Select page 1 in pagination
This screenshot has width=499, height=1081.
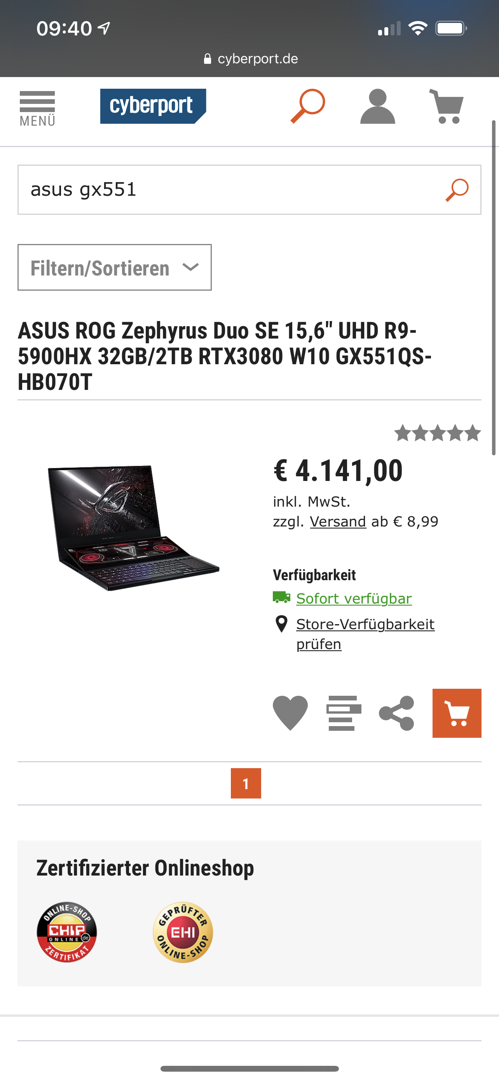pos(246,783)
